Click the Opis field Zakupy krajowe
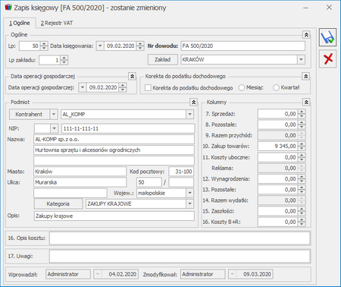This screenshot has height=287, width=341. point(114,216)
